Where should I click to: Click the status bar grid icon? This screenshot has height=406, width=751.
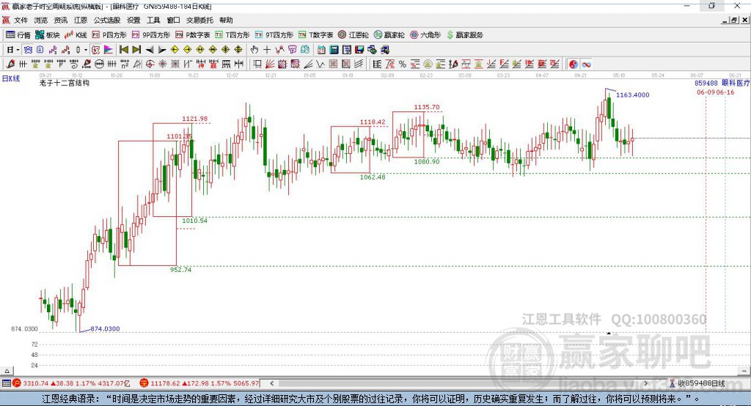(x=6, y=383)
